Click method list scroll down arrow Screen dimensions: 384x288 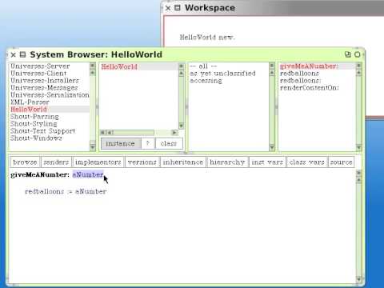[x=358, y=147]
